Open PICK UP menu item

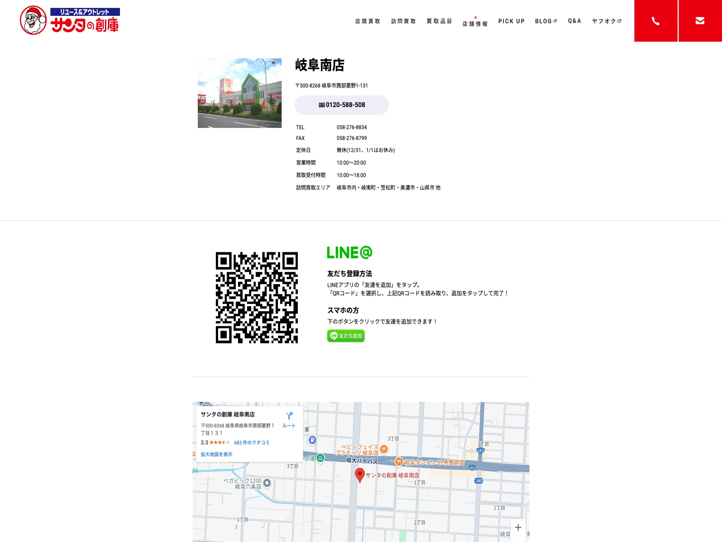click(x=511, y=21)
